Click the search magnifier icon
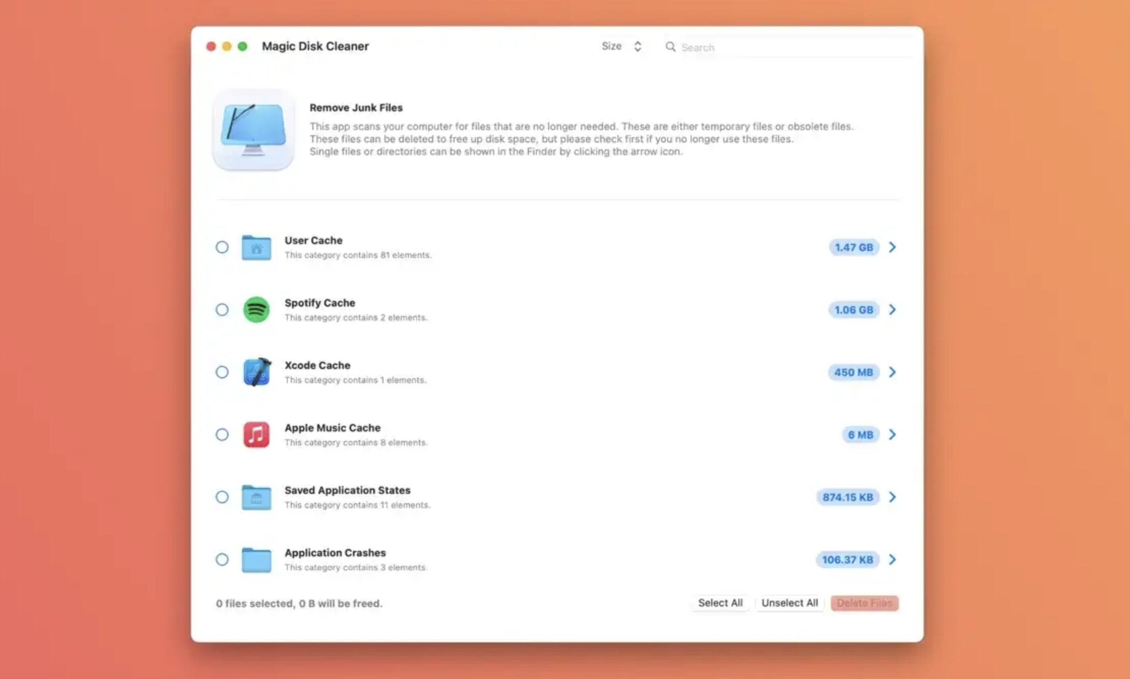The height and width of the screenshot is (679, 1130). [x=671, y=47]
